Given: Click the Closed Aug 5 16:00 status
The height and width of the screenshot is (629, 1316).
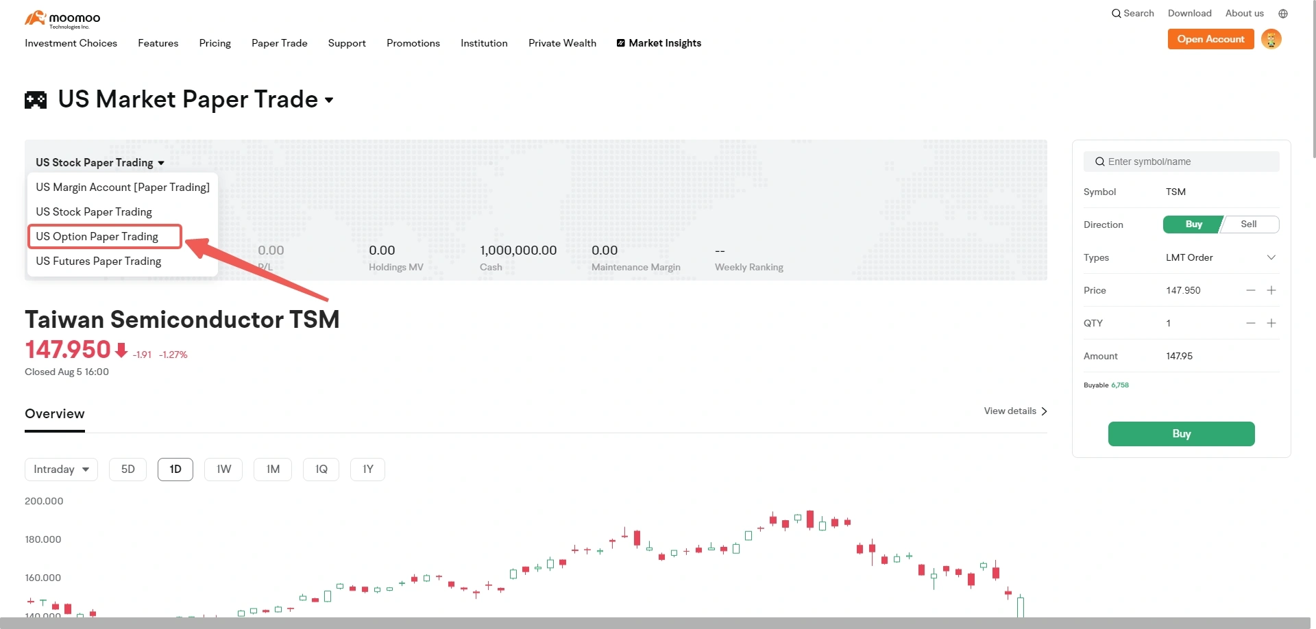Looking at the screenshot, I should [66, 372].
